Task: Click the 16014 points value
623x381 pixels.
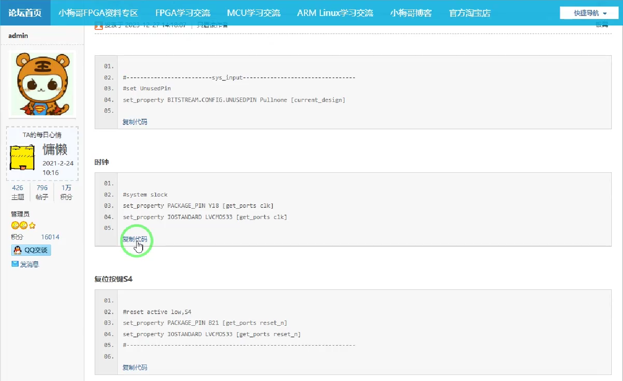Action: tap(50, 237)
